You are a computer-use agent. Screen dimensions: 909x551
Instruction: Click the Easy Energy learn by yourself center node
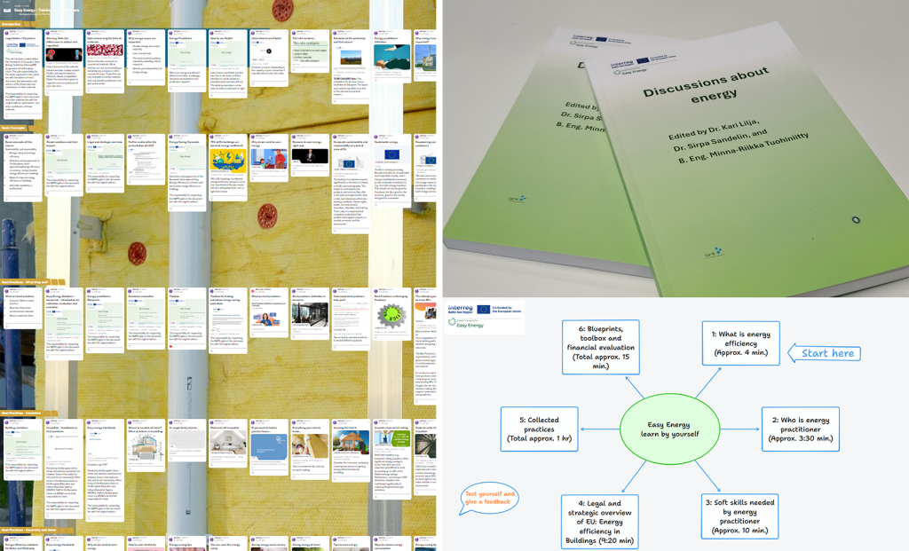click(669, 429)
